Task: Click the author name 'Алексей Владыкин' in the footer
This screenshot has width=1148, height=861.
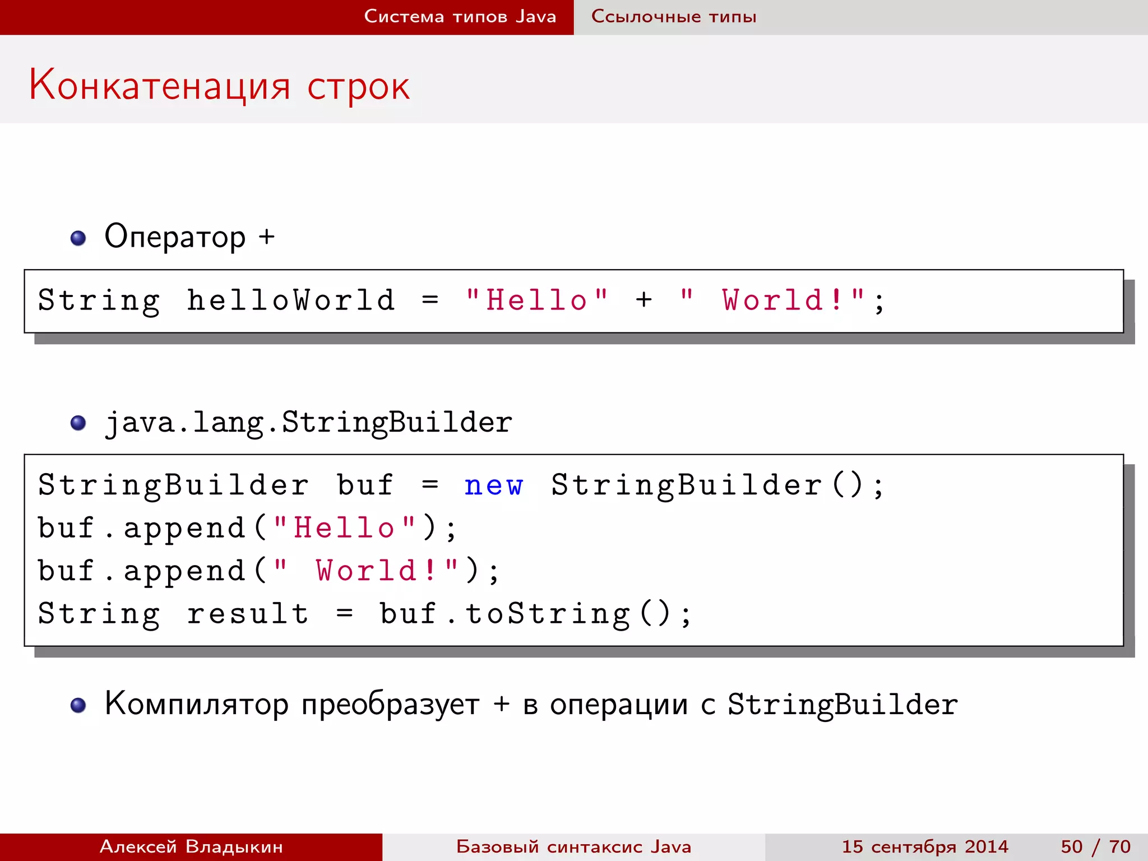Action: click(x=191, y=846)
